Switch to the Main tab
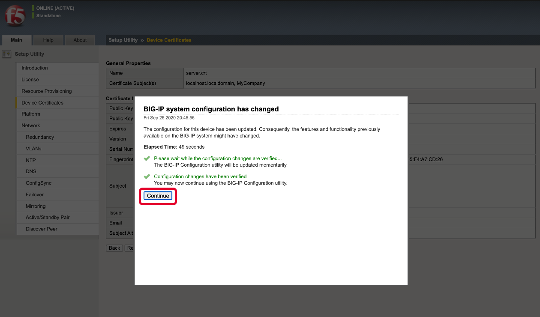This screenshot has height=317, width=540. coord(16,40)
